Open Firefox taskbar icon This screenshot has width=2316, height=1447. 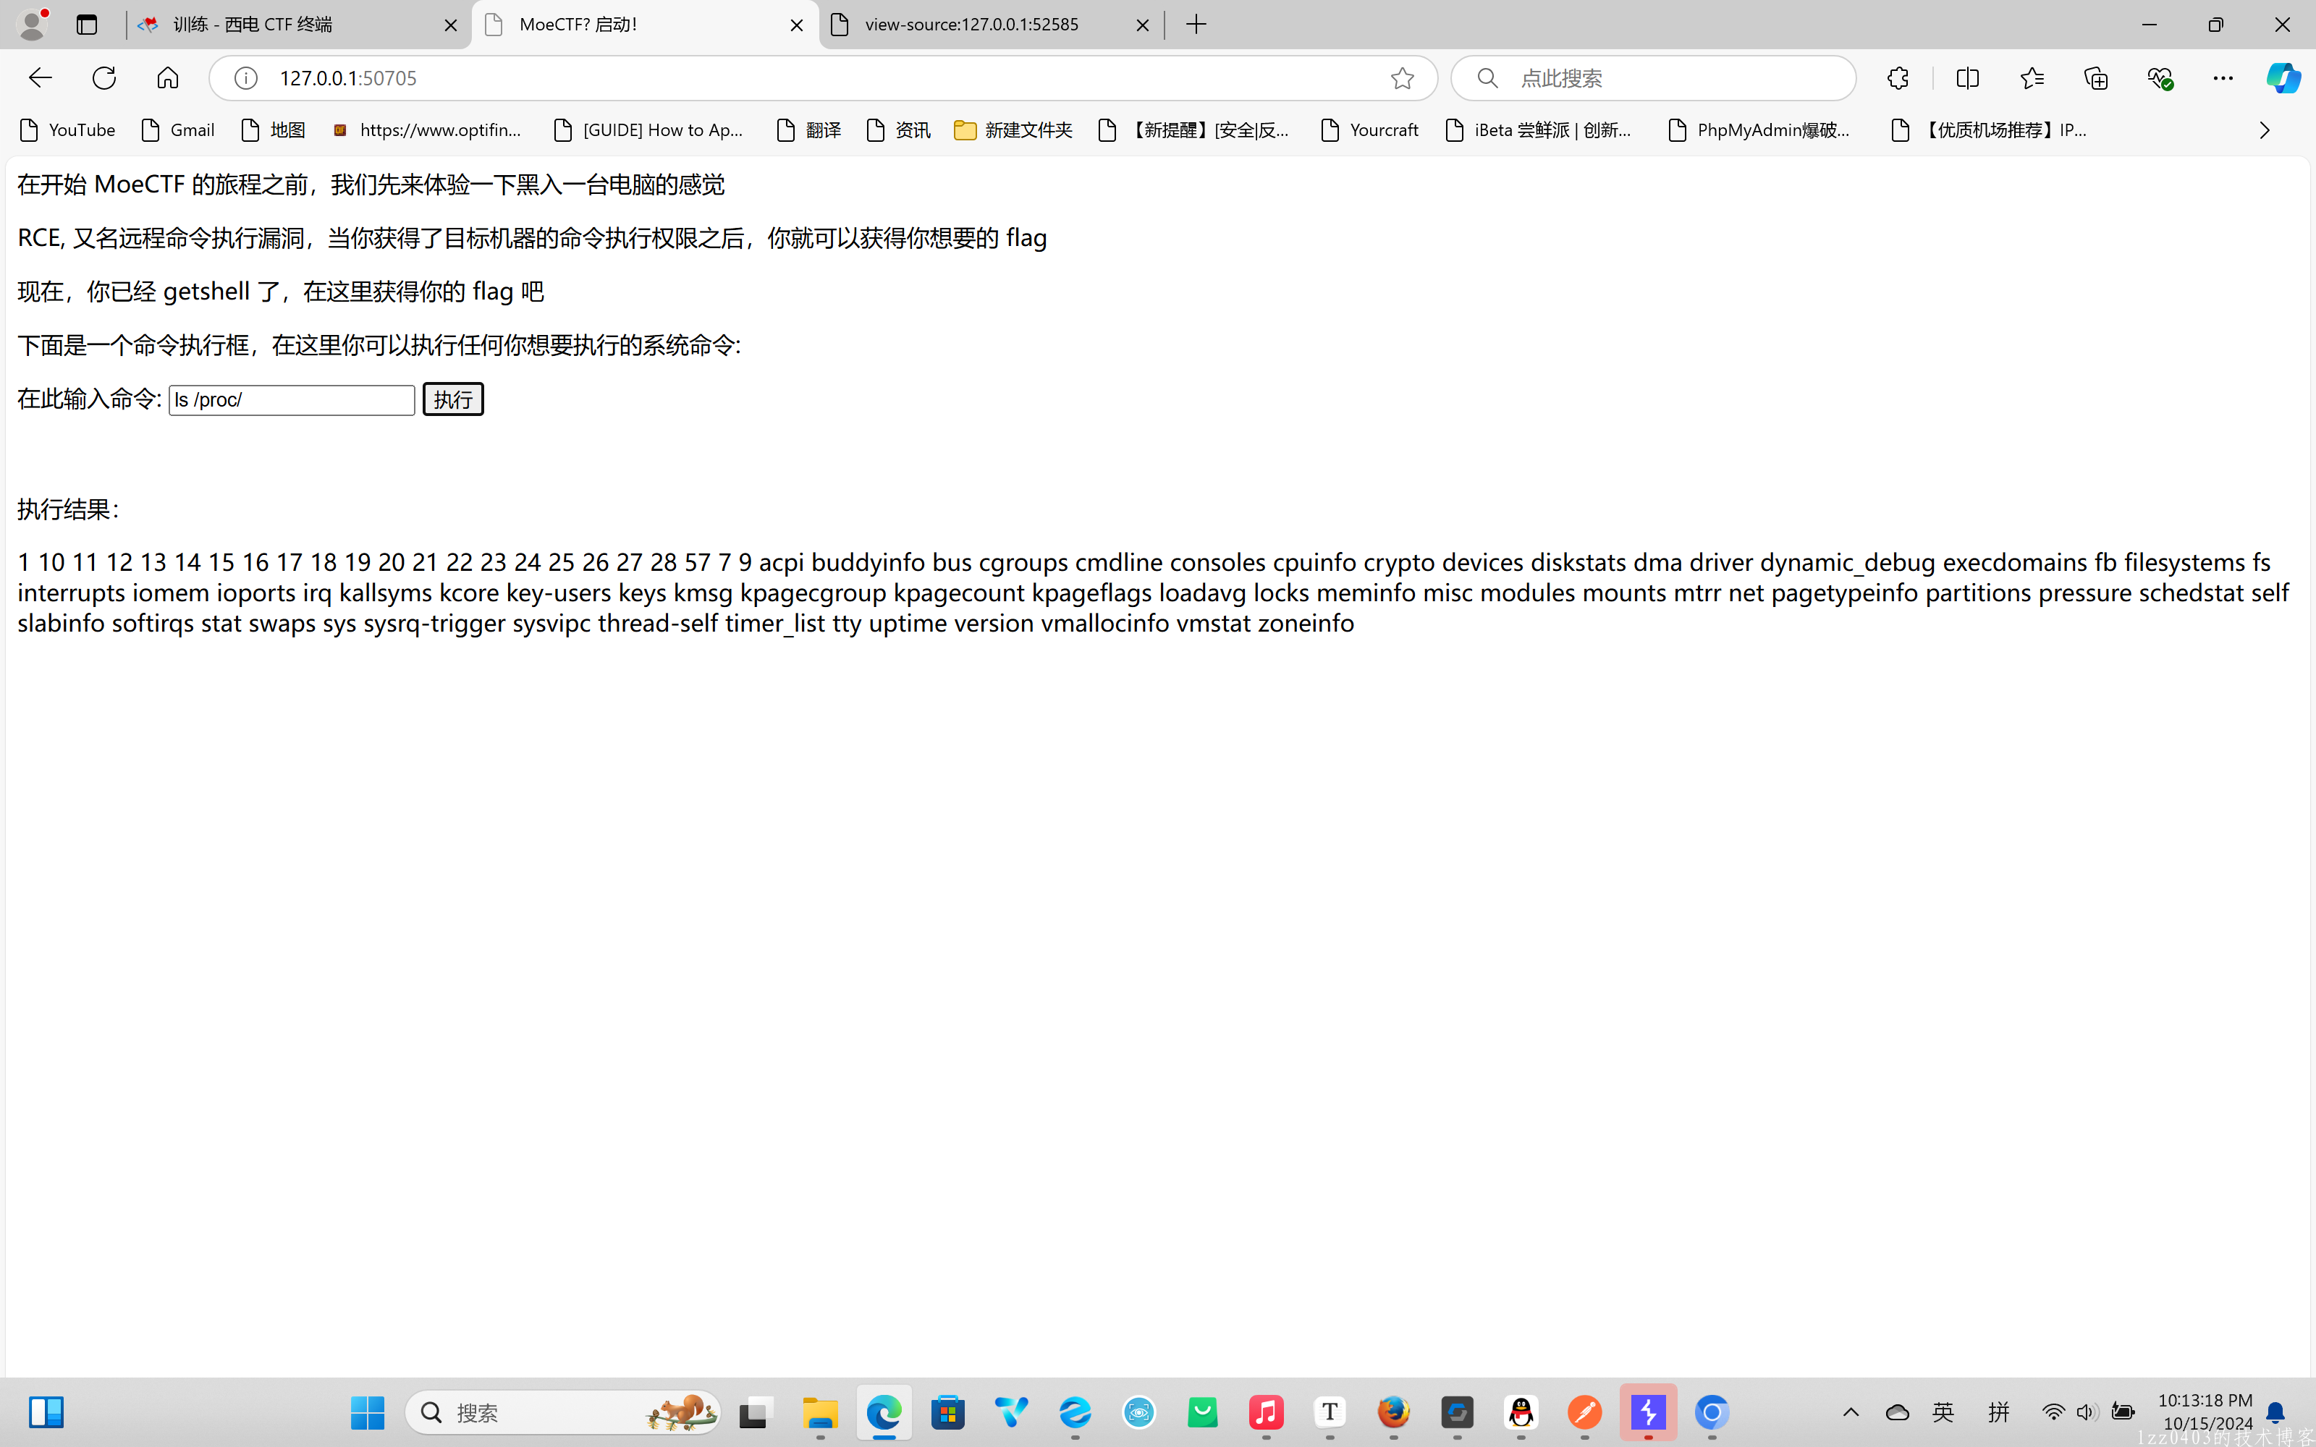point(1393,1412)
